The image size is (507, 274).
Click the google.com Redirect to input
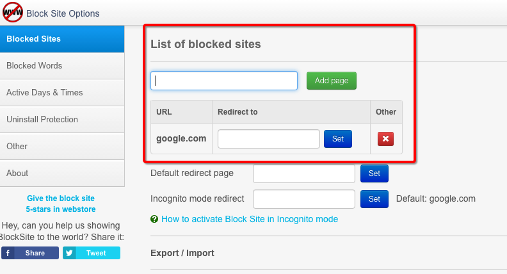point(269,139)
